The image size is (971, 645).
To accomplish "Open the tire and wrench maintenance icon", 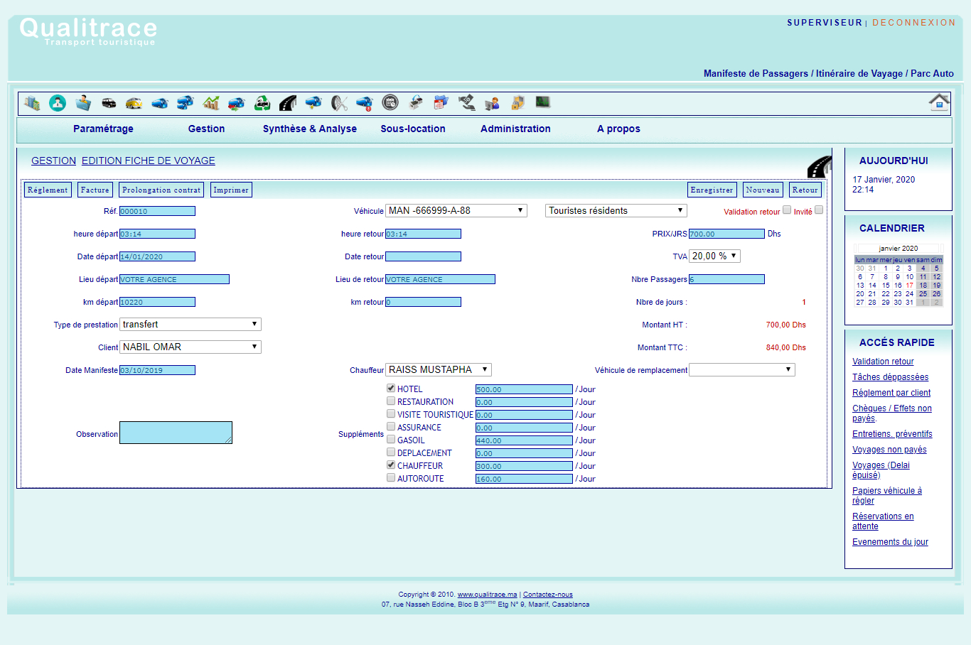I will pyautogui.click(x=339, y=103).
